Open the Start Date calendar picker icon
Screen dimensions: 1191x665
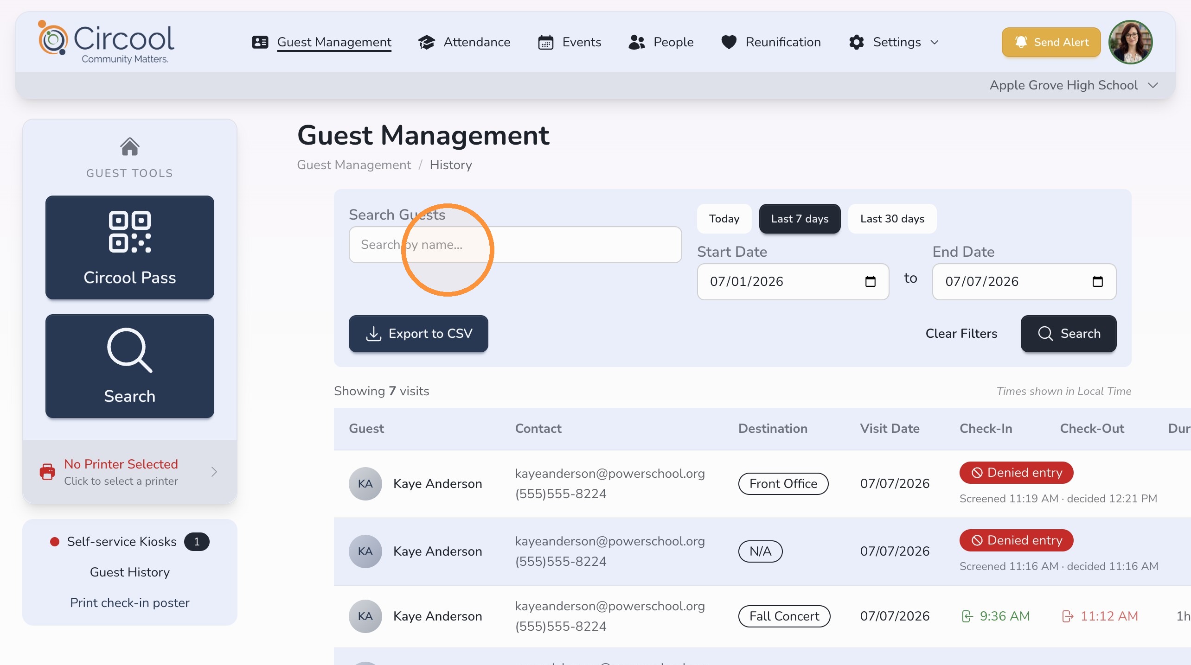click(x=870, y=281)
